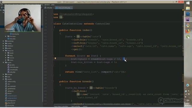Click the Kernel.php class icon
The height and width of the screenshot is (108, 192).
[x=11, y=34]
